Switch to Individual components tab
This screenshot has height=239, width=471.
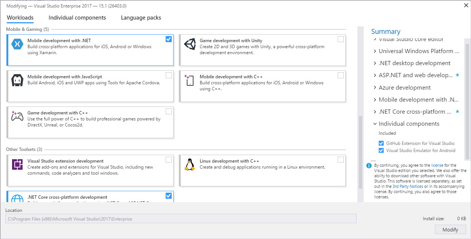[x=77, y=18]
